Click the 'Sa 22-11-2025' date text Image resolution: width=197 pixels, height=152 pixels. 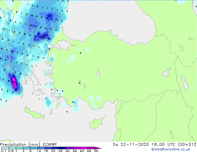131,145
